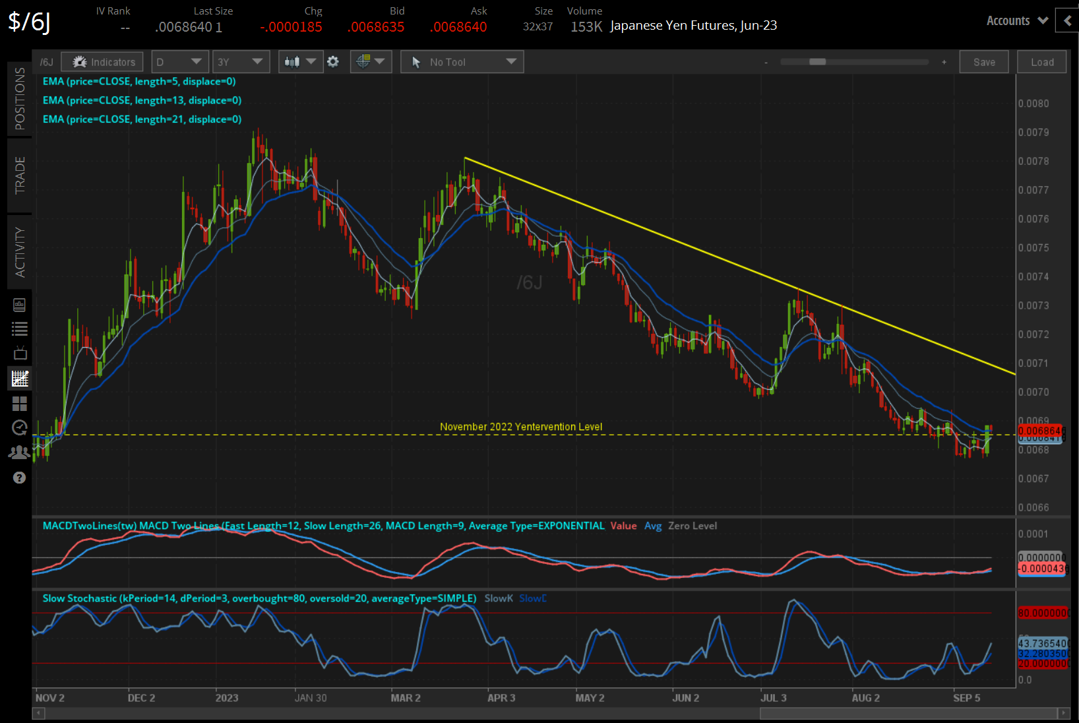Toggle the Avg plot in MACD study

653,526
